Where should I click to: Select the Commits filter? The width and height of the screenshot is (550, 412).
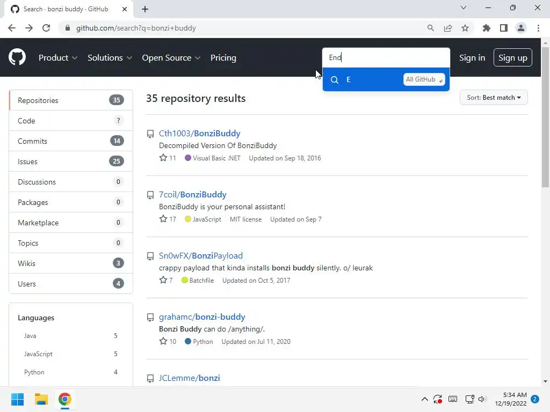pyautogui.click(x=71, y=141)
